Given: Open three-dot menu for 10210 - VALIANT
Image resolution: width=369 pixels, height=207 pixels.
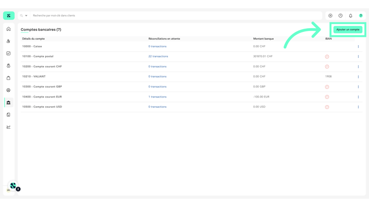Looking at the screenshot, I should pos(358,77).
